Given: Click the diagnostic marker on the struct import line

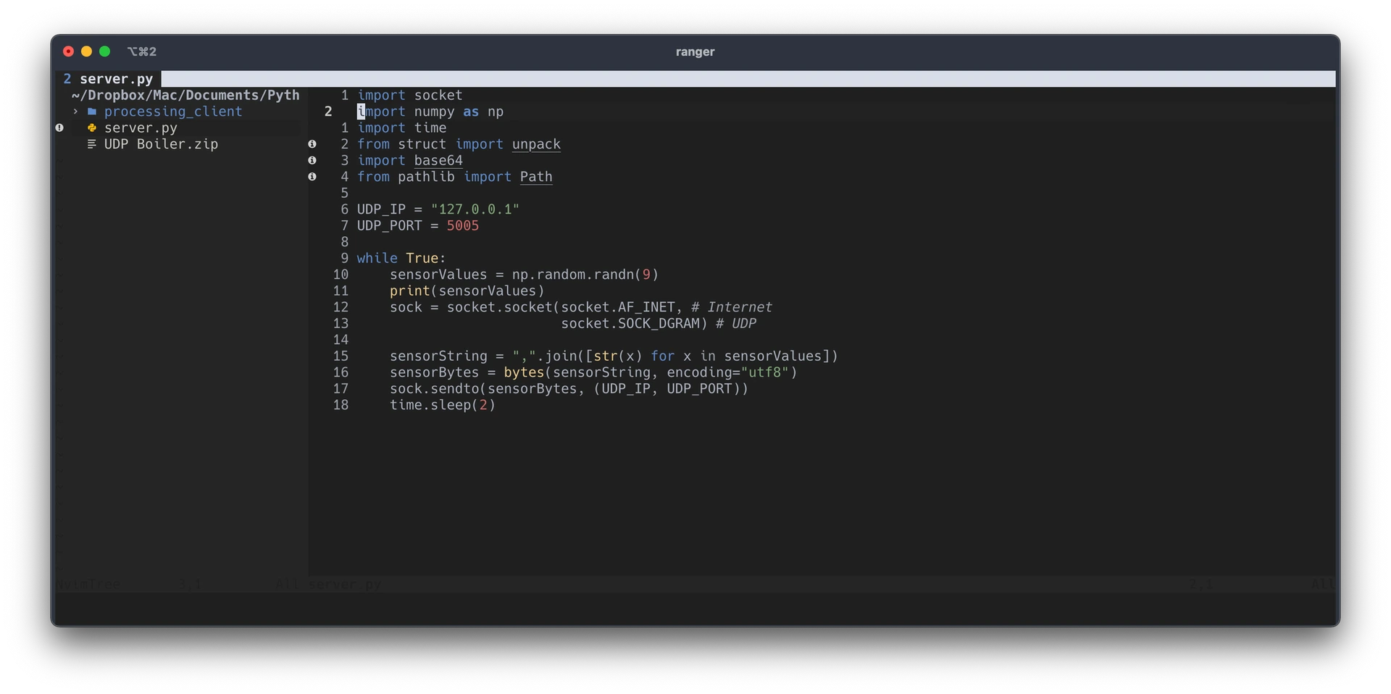Looking at the screenshot, I should (312, 144).
